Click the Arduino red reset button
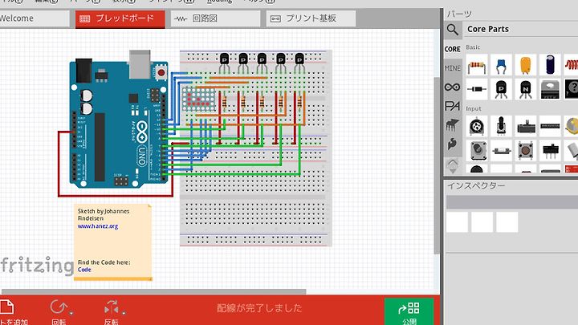Screen dimensions: 578x325 click(x=161, y=72)
